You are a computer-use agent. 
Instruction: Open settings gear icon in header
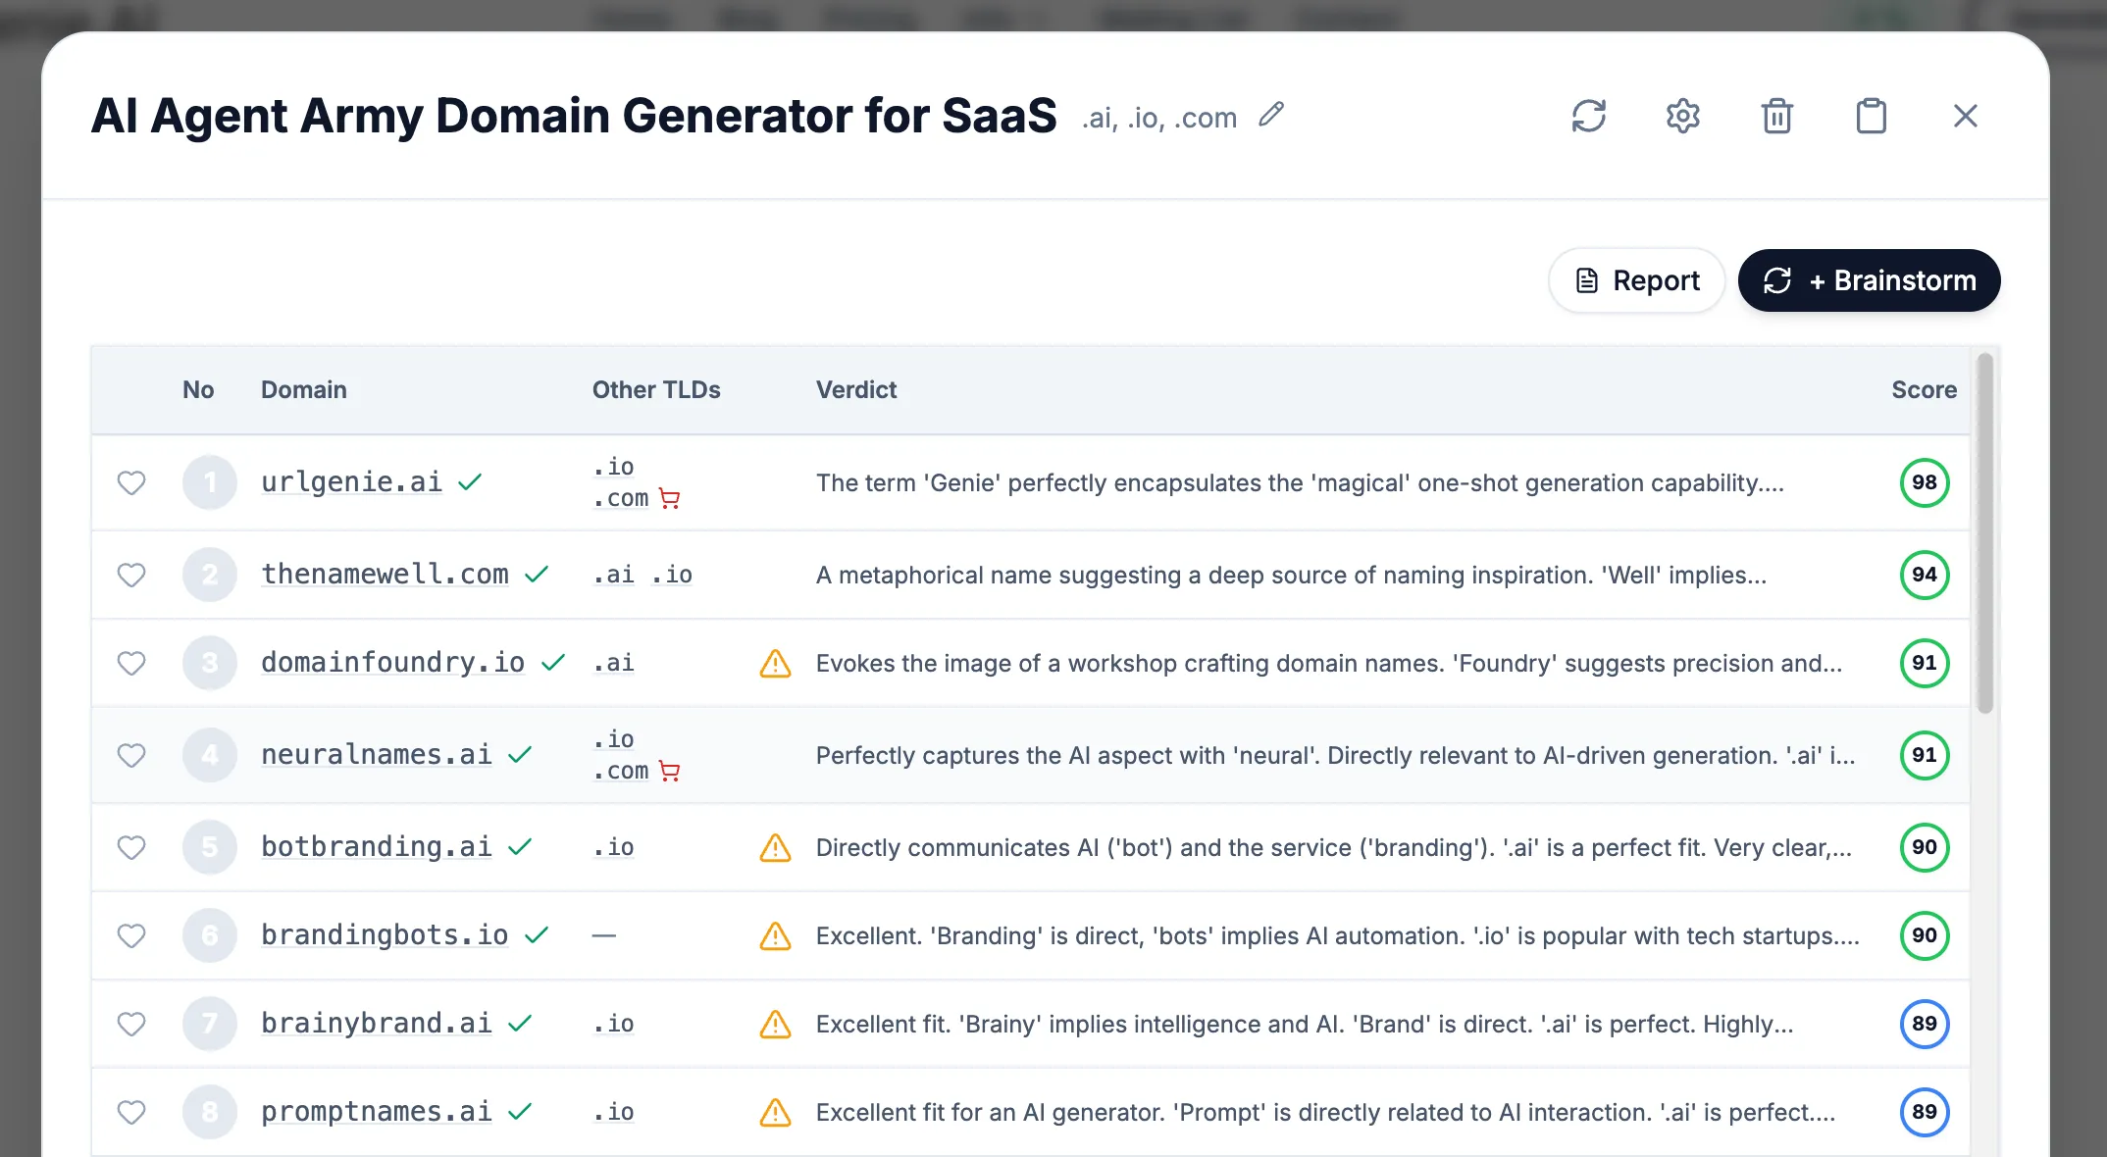point(1682,116)
